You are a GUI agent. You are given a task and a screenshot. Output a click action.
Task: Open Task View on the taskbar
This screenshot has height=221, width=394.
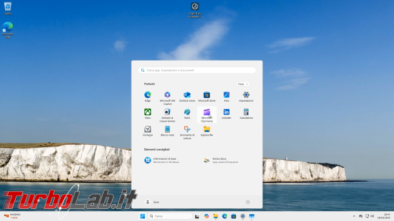click(x=197, y=216)
